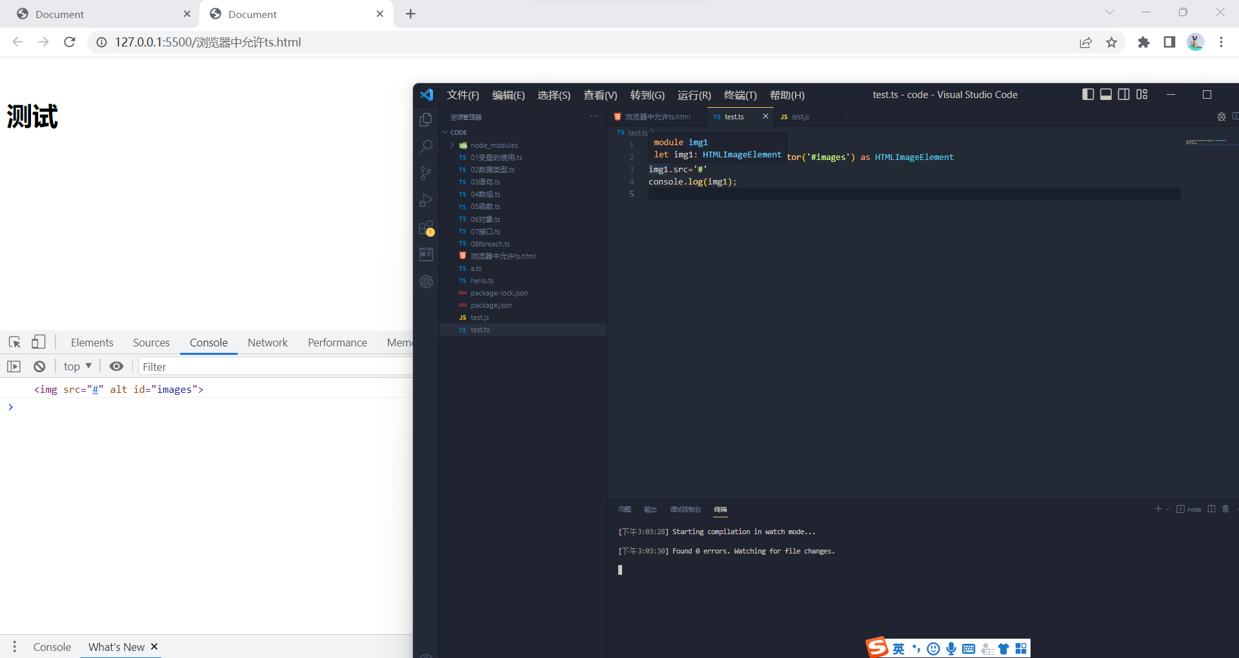This screenshot has width=1239, height=658.
Task: Open the Run and Debug view
Action: tap(426, 200)
